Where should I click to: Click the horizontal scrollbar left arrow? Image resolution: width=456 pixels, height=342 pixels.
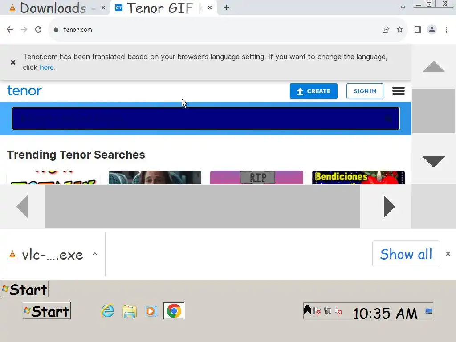coord(22,207)
